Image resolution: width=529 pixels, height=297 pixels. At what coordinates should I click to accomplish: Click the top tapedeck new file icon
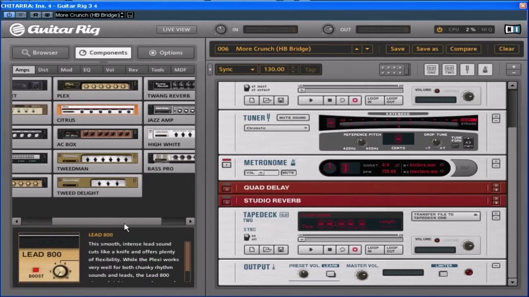[x=252, y=100]
